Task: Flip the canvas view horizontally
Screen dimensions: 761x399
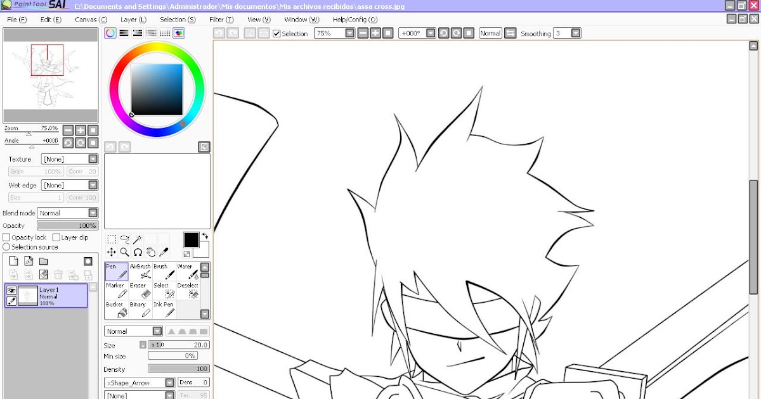Action: pyautogui.click(x=510, y=33)
